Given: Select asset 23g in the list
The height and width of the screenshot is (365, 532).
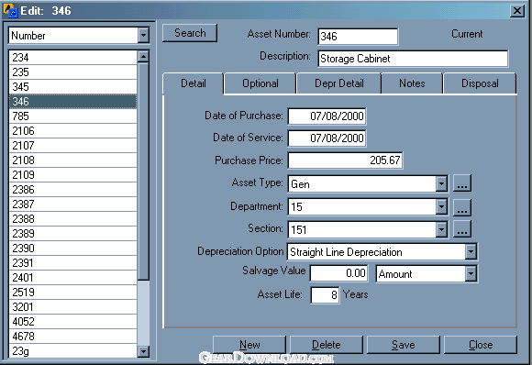Looking at the screenshot, I should point(72,350).
